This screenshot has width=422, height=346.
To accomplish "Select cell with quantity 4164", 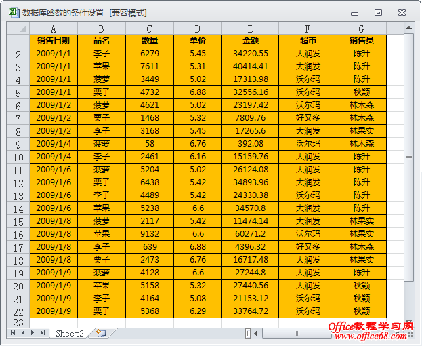I will tap(150, 299).
